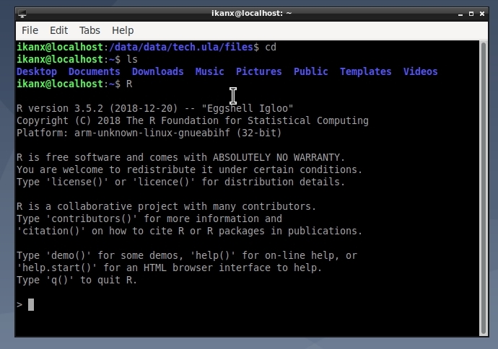The height and width of the screenshot is (349, 498).
Task: Click the 'help.start()' text
Action: pyautogui.click(x=57, y=268)
